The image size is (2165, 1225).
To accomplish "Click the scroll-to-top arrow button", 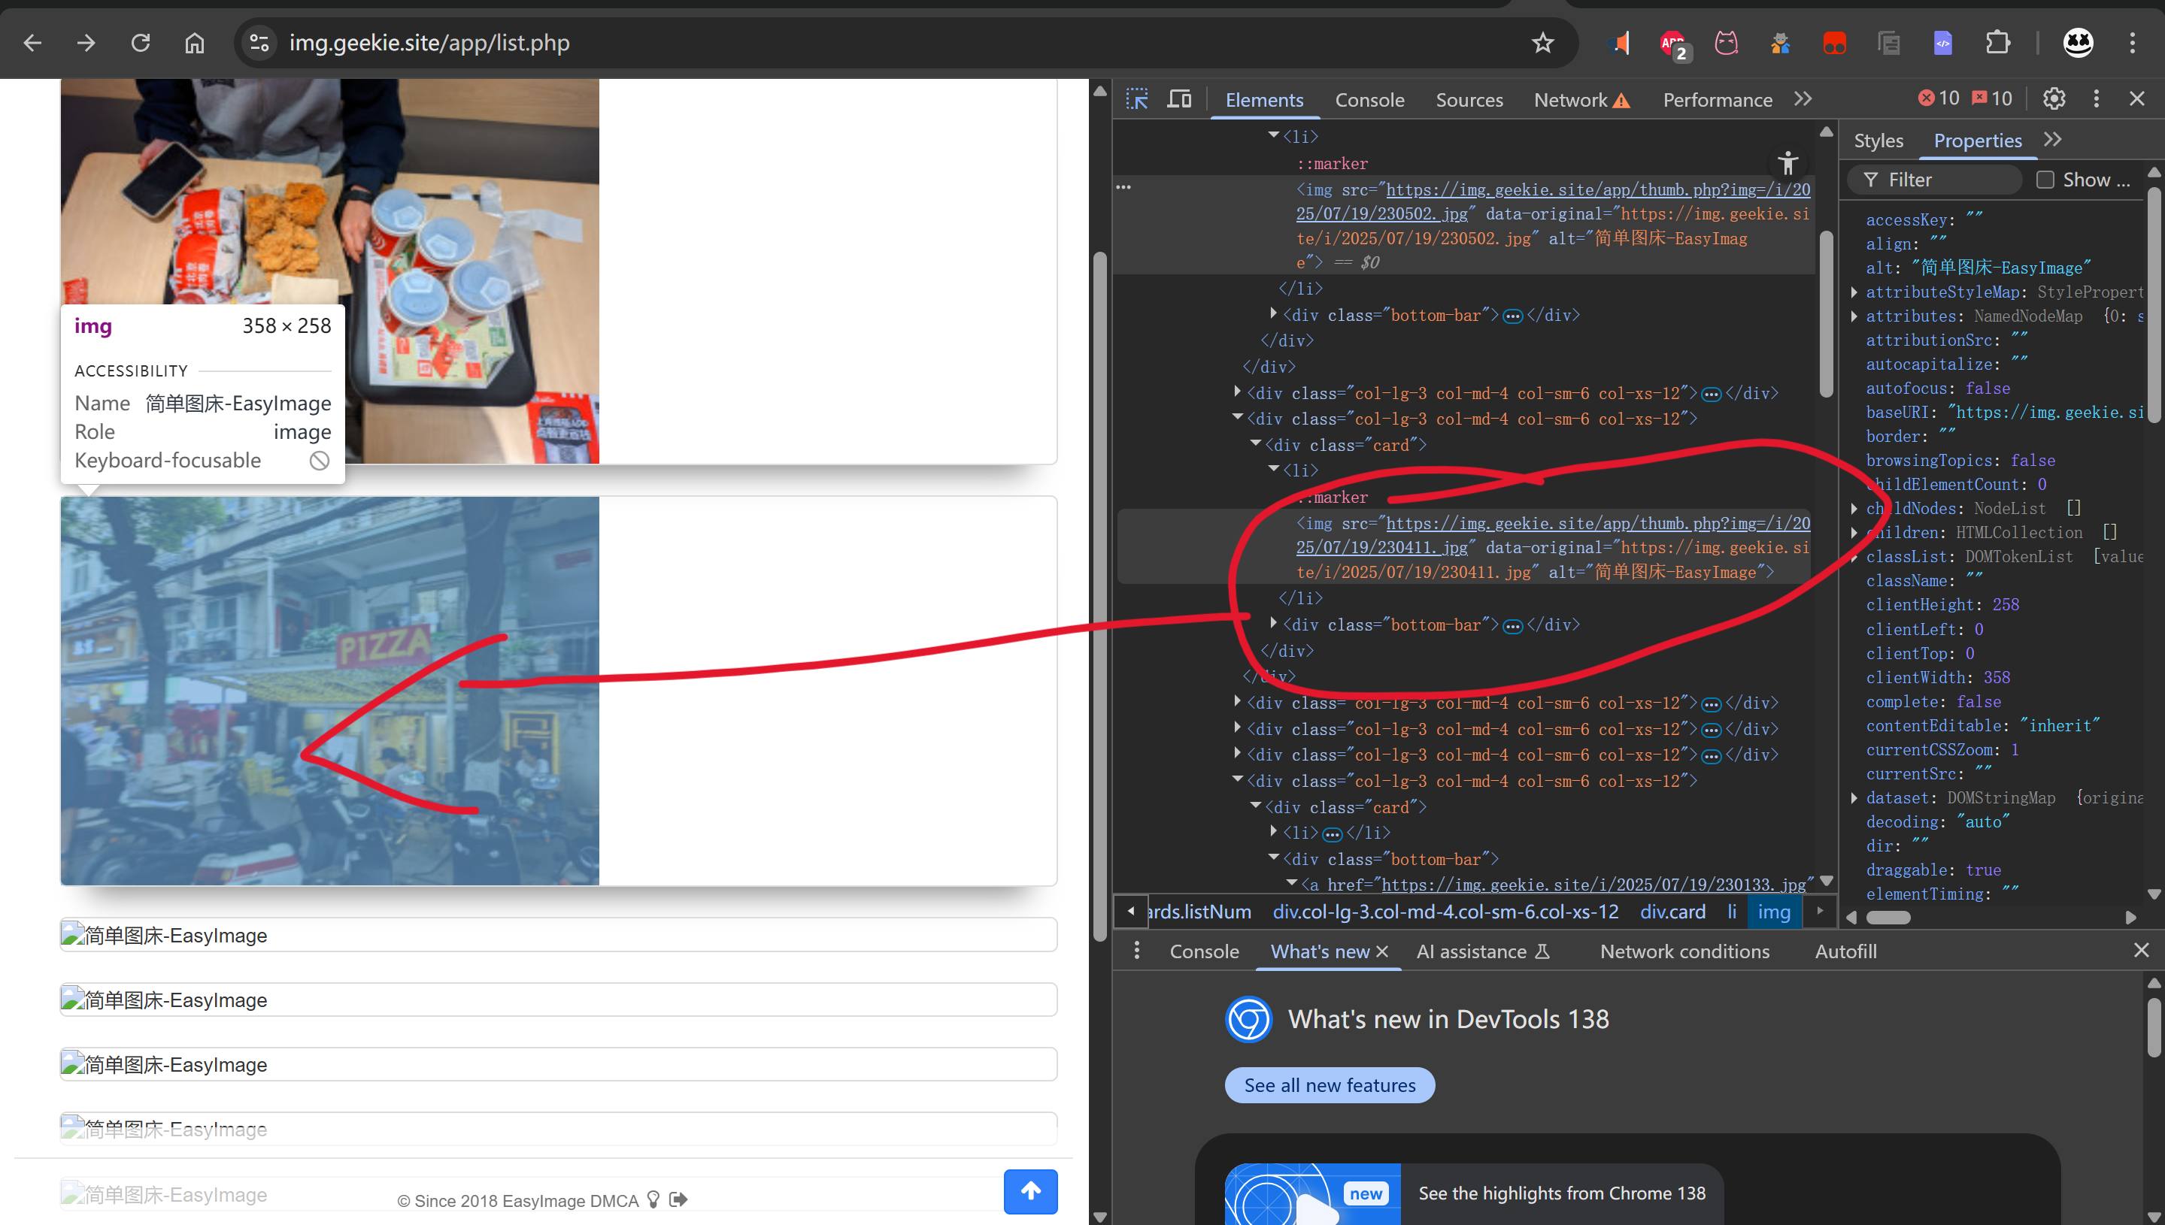I will point(1030,1190).
